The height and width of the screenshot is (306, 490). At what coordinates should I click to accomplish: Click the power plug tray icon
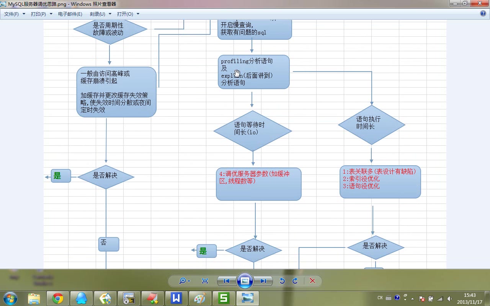[431, 299]
